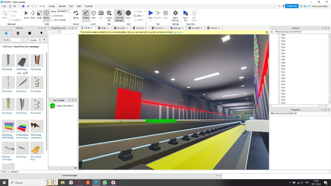331x186 pixels.
Task: Open the maska_boom2012 account dropdown
Action: tap(321, 6)
